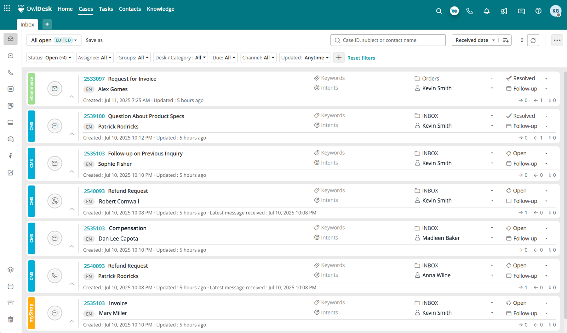Viewport: 567px width, 333px height.
Task: Click the Save as button
Action: click(94, 40)
